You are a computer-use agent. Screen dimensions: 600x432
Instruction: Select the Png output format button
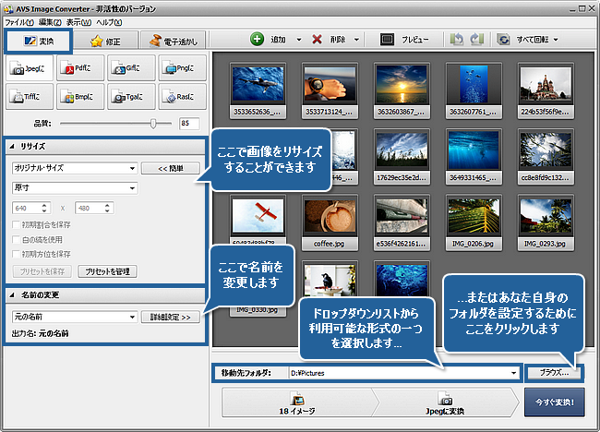tap(181, 67)
